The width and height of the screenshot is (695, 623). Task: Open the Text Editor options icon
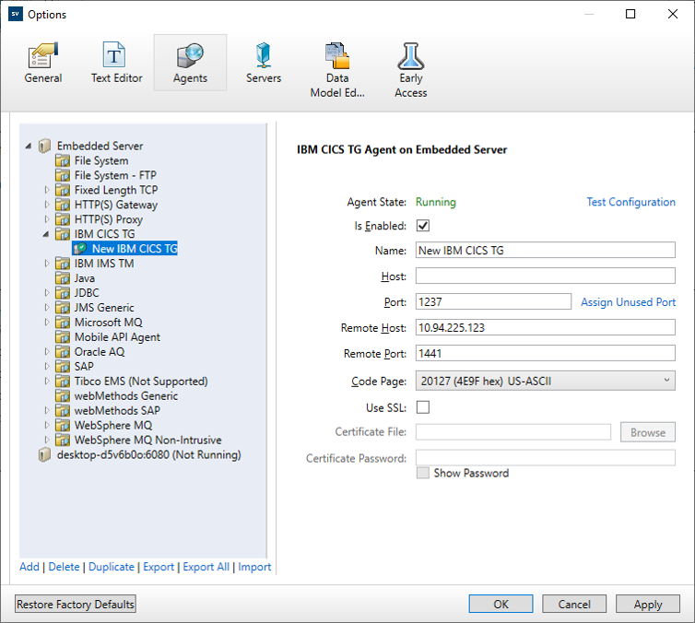(x=116, y=55)
